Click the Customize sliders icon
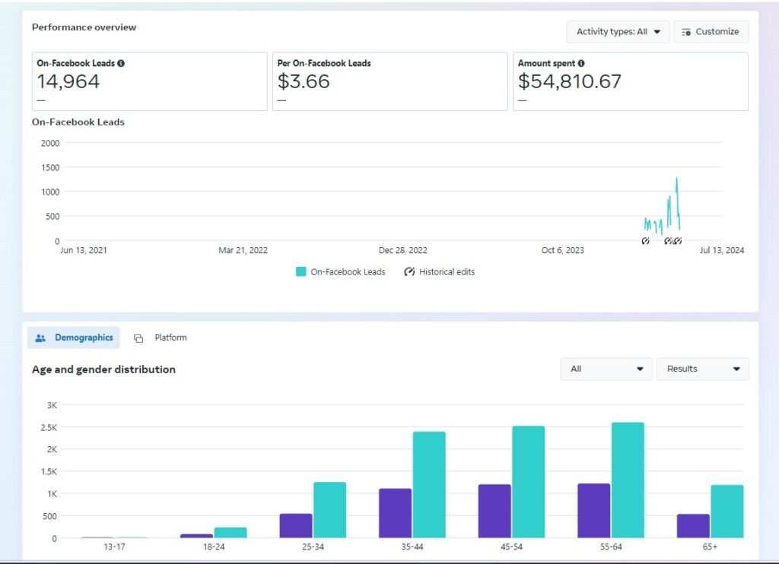The width and height of the screenshot is (779, 564). (686, 32)
